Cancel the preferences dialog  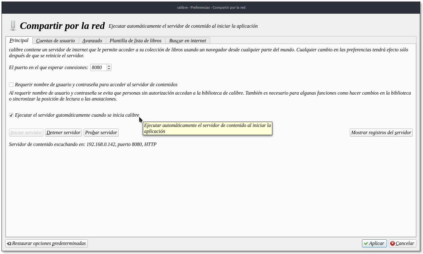click(402, 243)
